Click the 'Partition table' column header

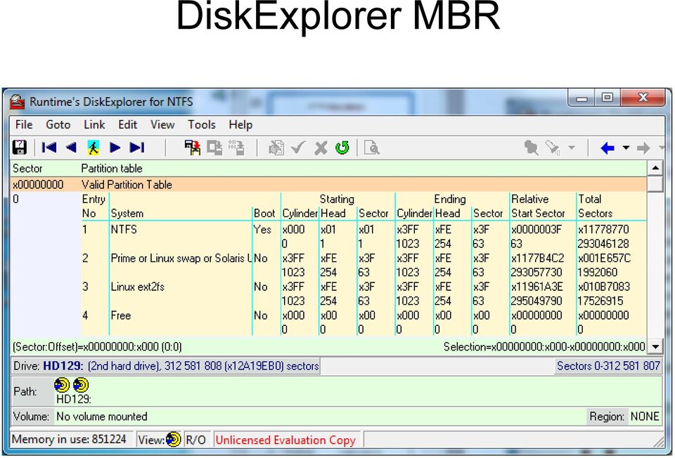point(112,168)
